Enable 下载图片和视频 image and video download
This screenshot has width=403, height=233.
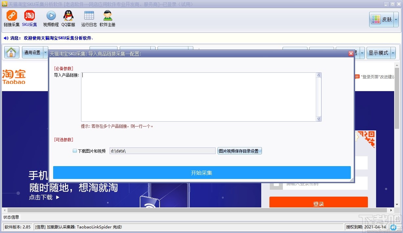coord(74,150)
